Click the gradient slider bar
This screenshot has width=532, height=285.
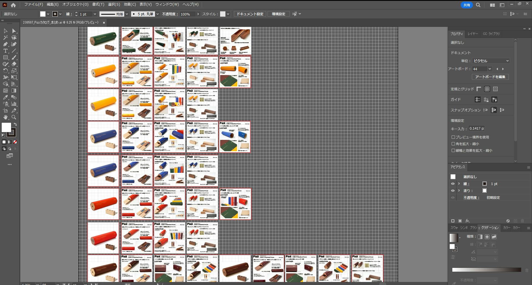tap(487, 270)
